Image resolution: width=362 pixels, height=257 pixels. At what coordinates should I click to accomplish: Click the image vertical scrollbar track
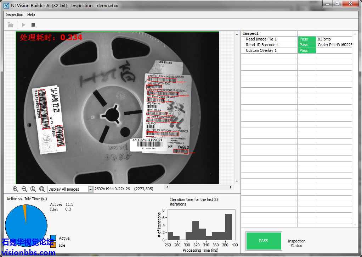point(237,108)
